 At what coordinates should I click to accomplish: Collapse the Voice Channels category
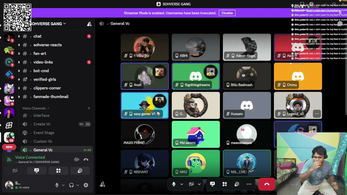(36, 108)
